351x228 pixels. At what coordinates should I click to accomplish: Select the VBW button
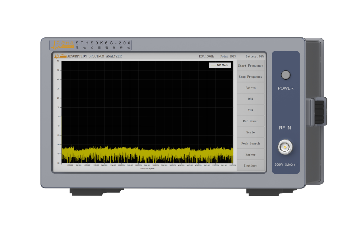click(x=250, y=110)
